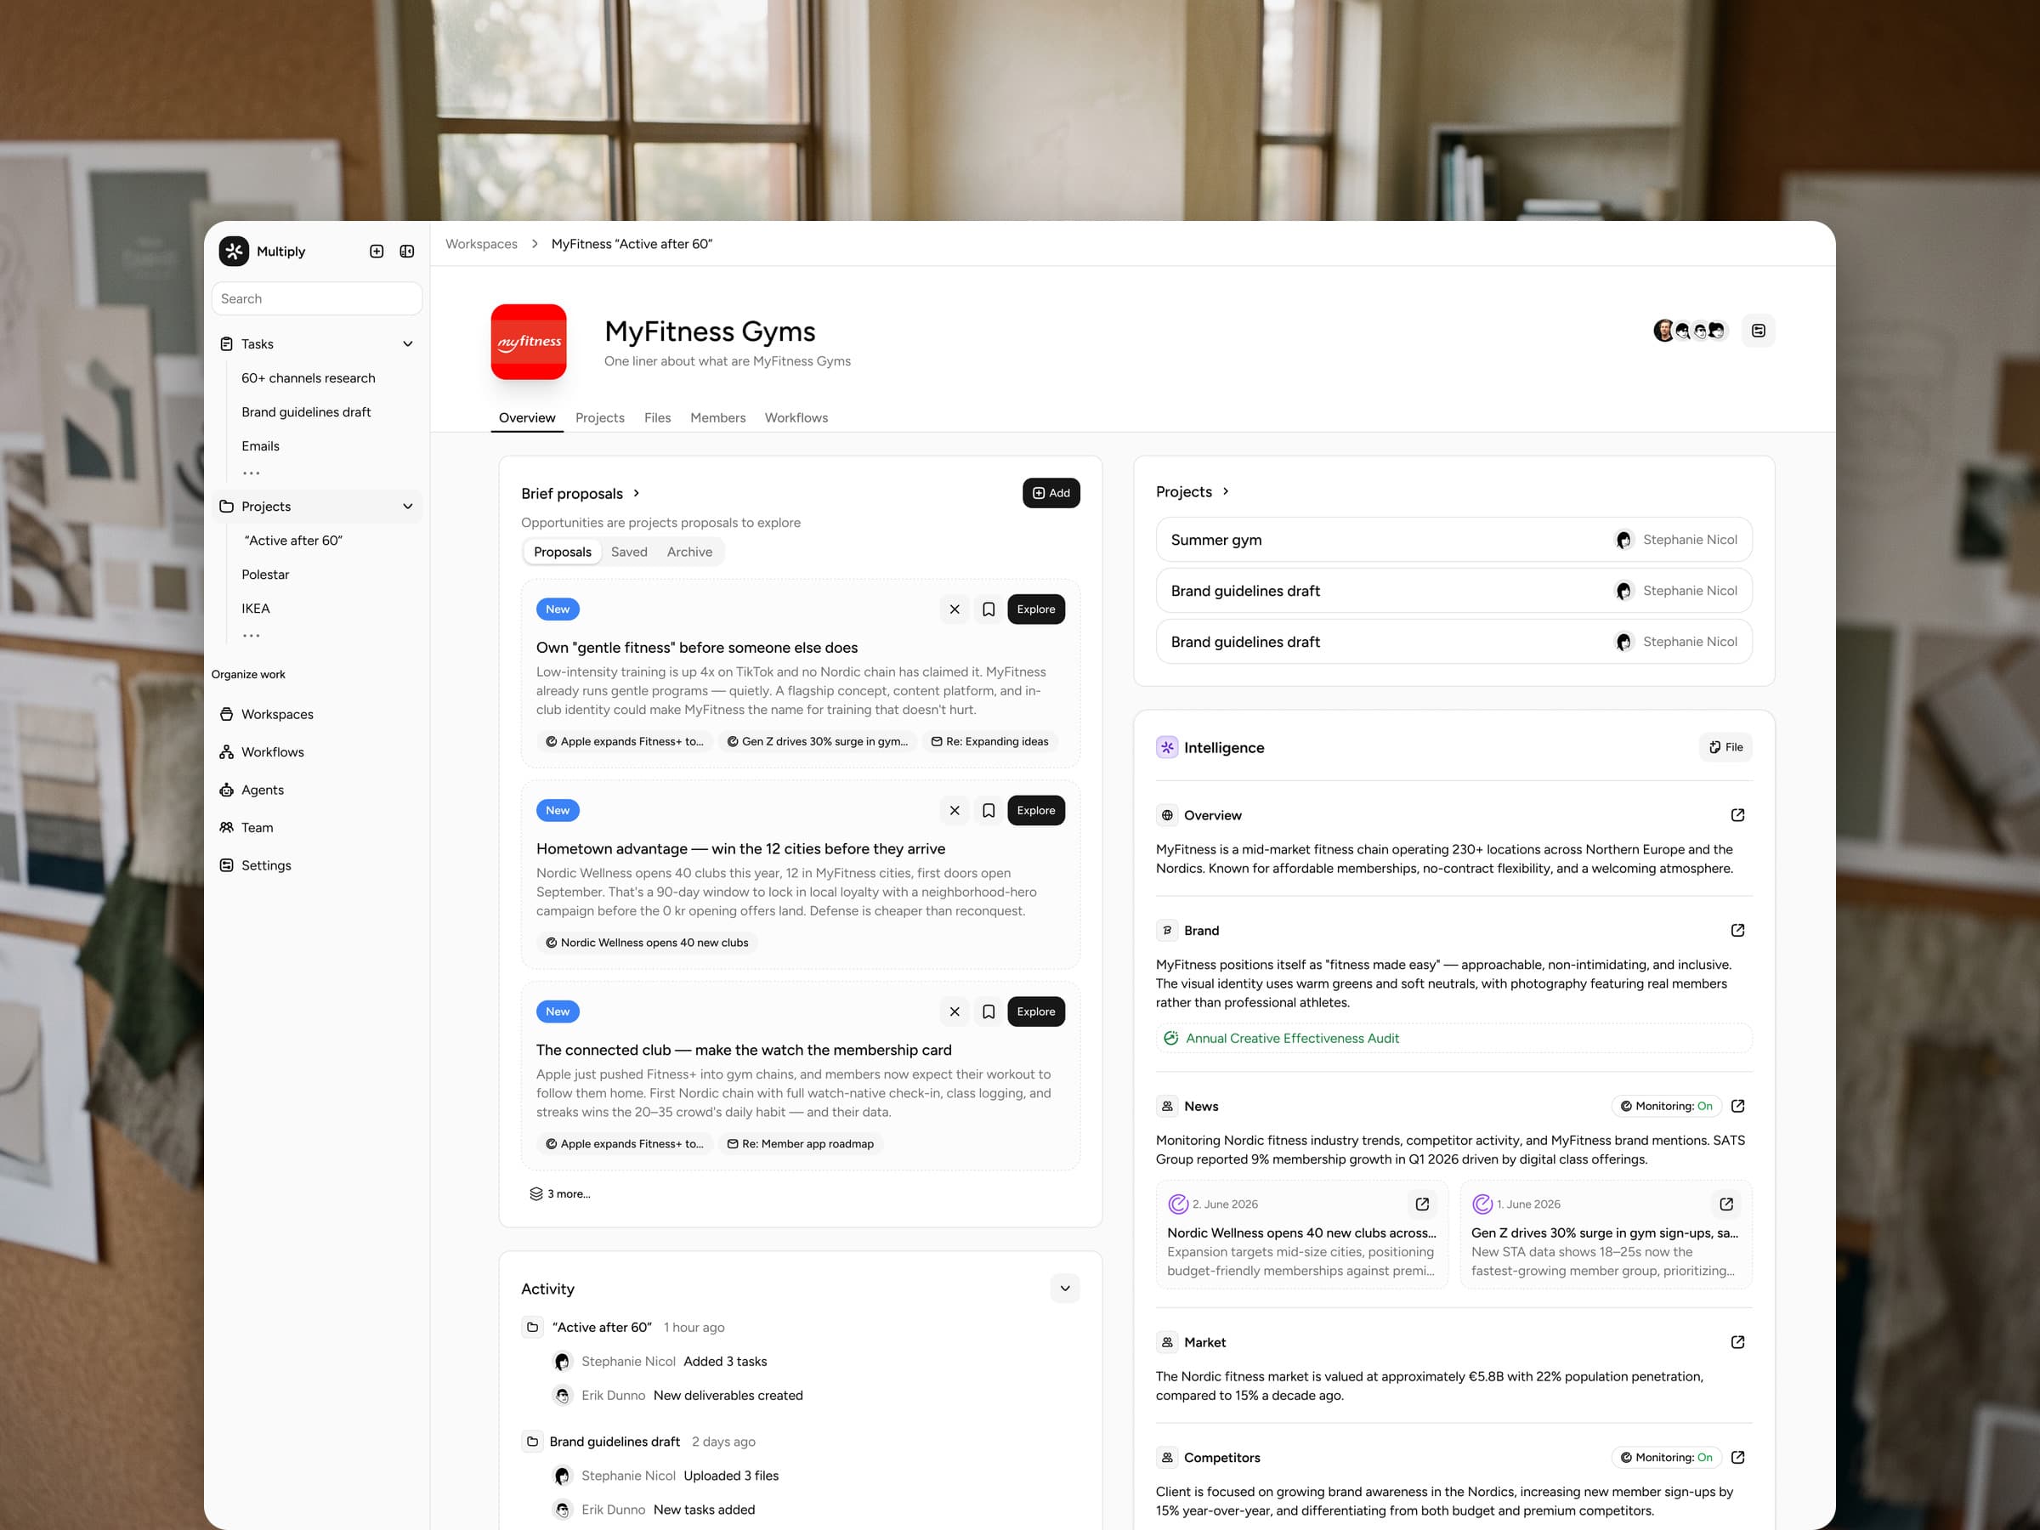Image resolution: width=2040 pixels, height=1530 pixels.
Task: Click Workspaces in the breadcrumb
Action: pos(481,245)
